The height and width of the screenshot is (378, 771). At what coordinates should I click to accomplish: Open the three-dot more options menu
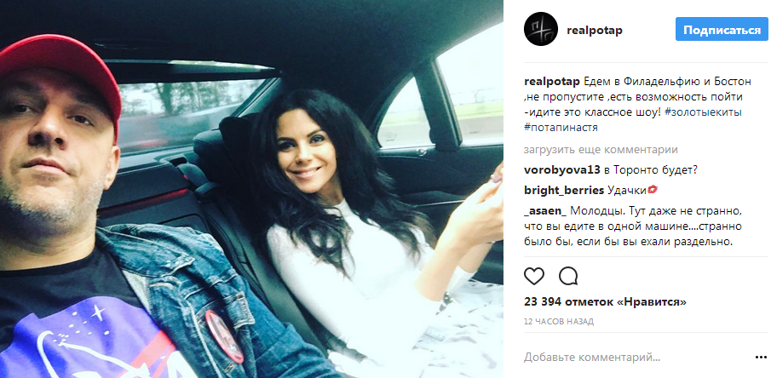click(760, 358)
